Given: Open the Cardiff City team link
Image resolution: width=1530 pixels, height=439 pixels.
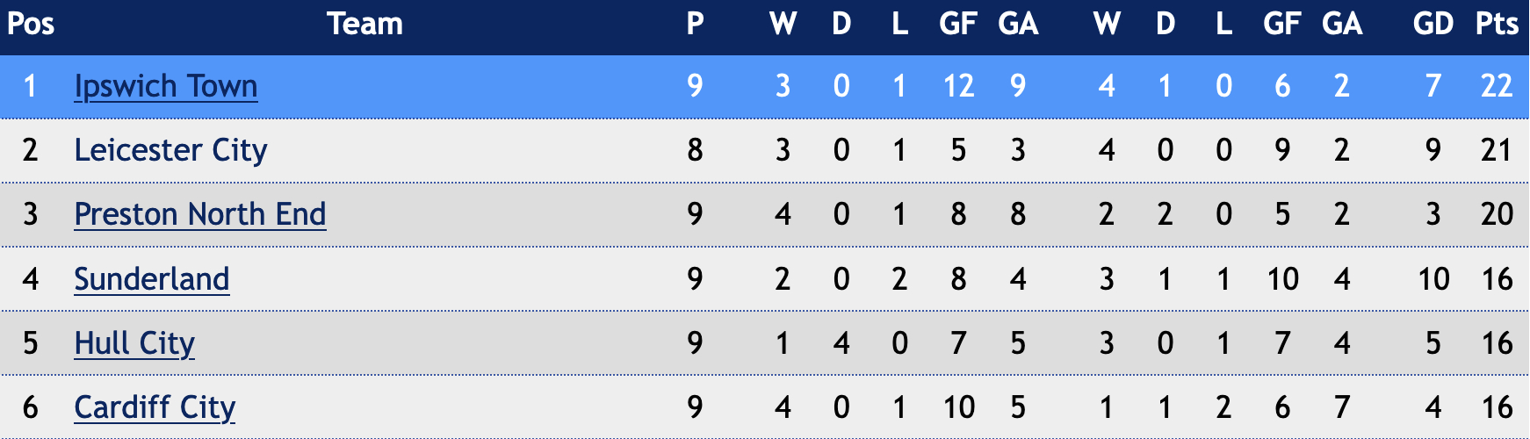Looking at the screenshot, I should pyautogui.click(x=155, y=407).
